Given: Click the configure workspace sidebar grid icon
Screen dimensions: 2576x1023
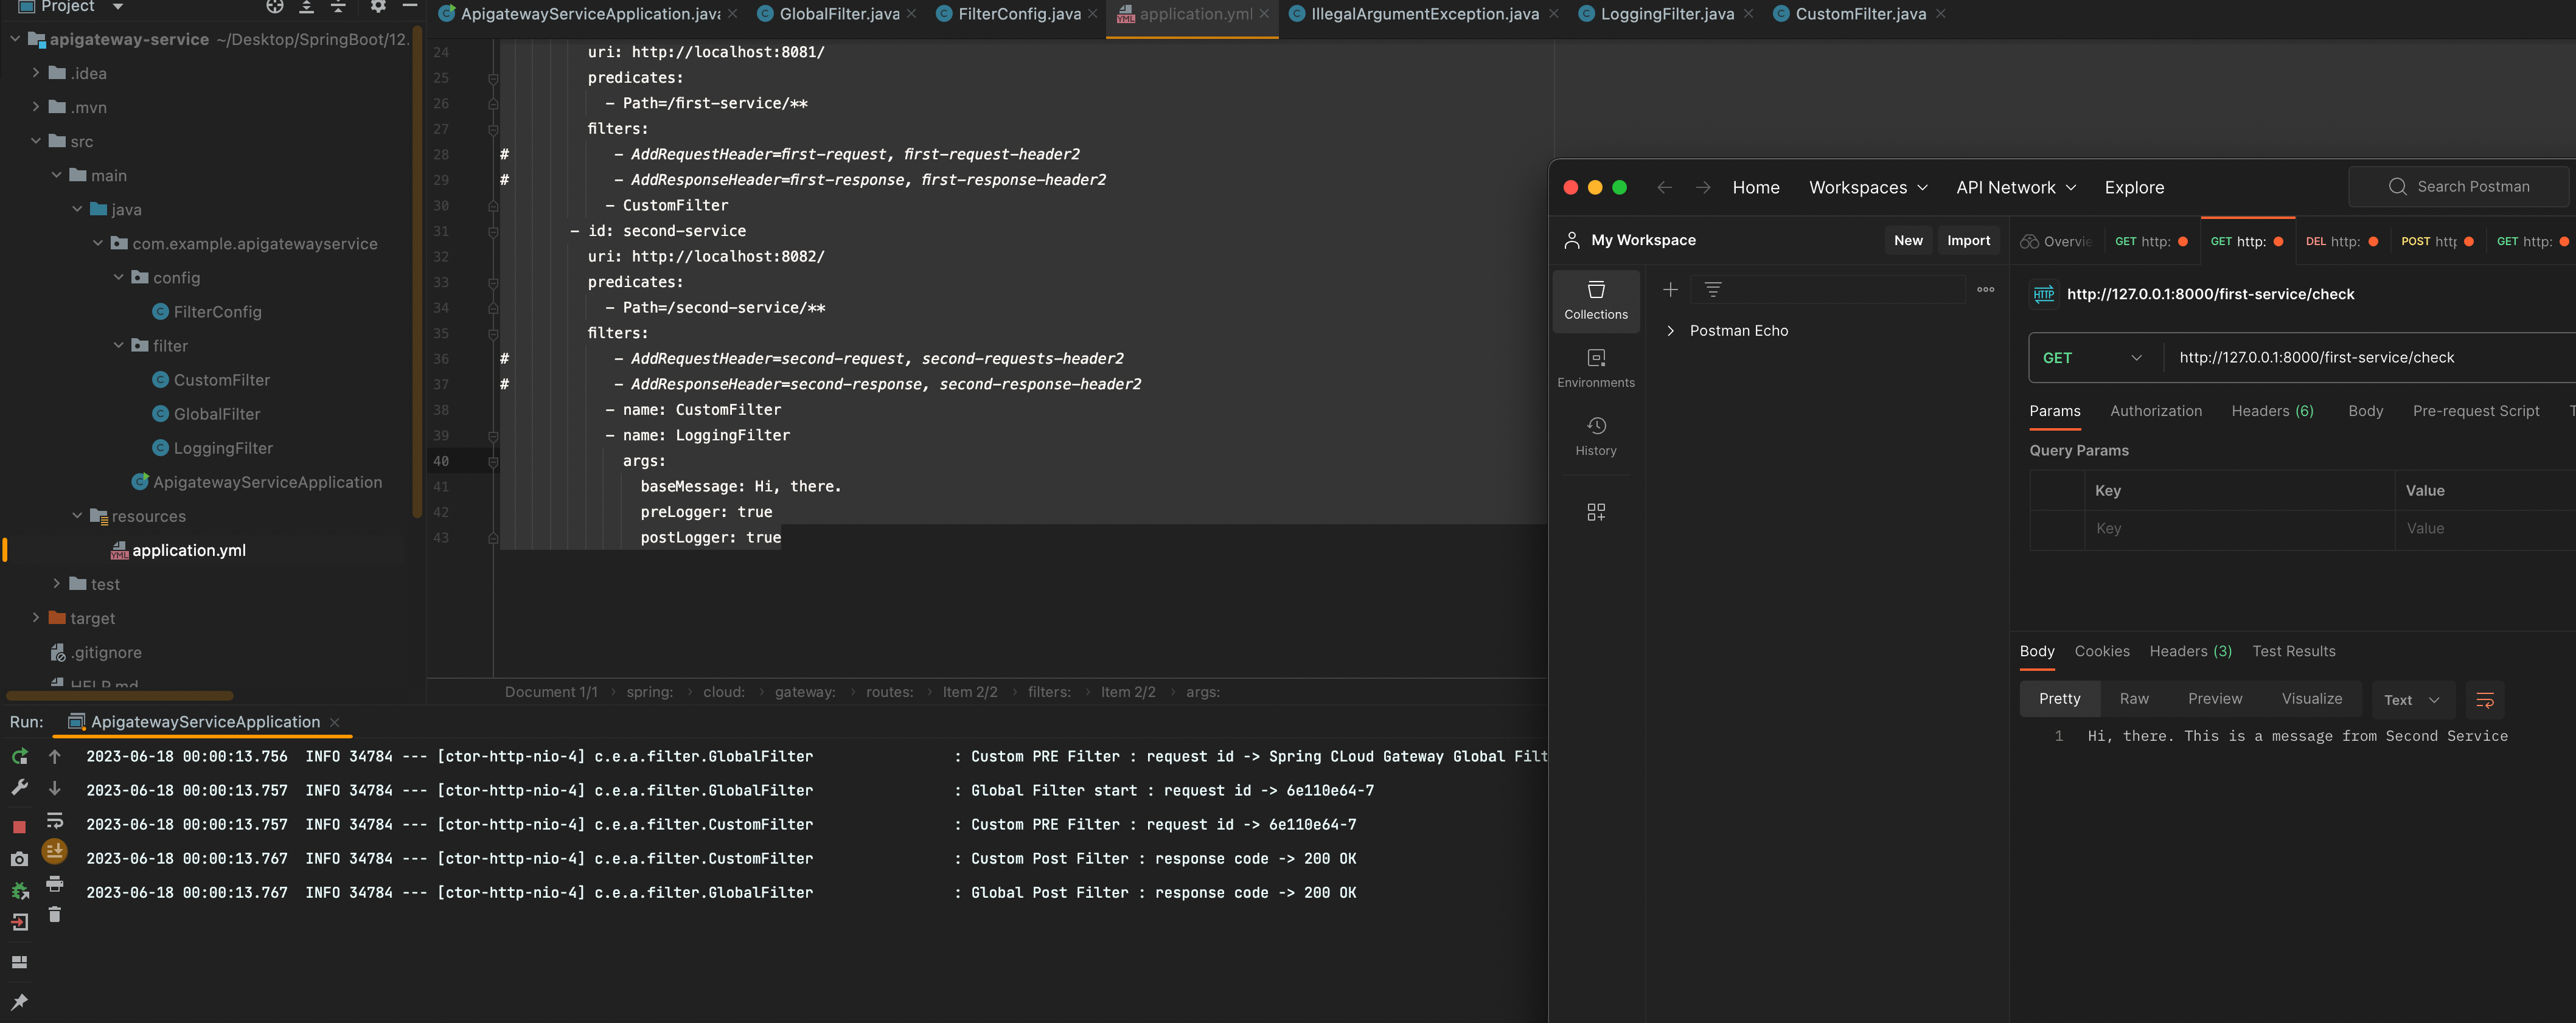Looking at the screenshot, I should pos(1596,512).
